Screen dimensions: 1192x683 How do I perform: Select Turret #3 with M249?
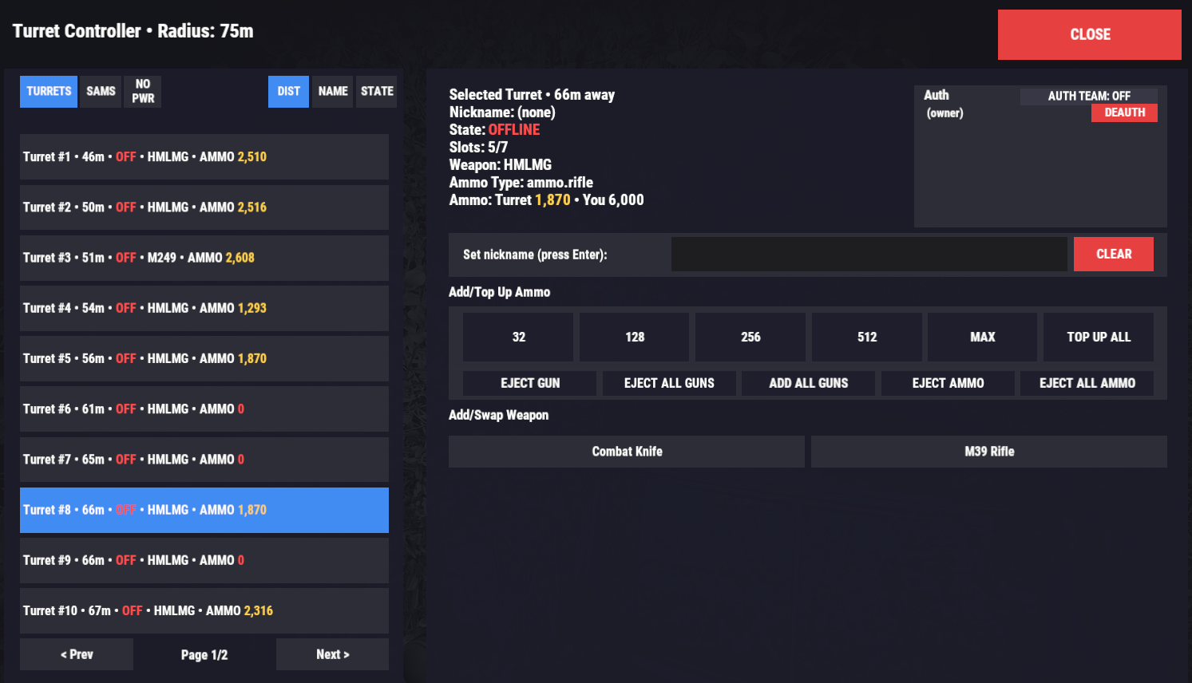tap(204, 258)
